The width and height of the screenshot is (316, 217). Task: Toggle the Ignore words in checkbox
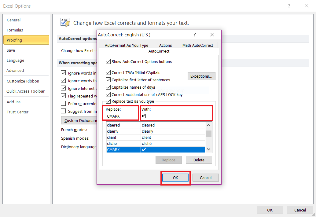tap(63, 73)
